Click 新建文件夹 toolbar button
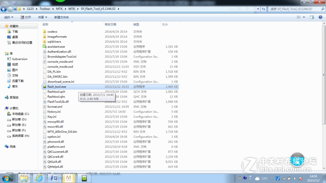This screenshot has height=183, width=326. click(62, 17)
